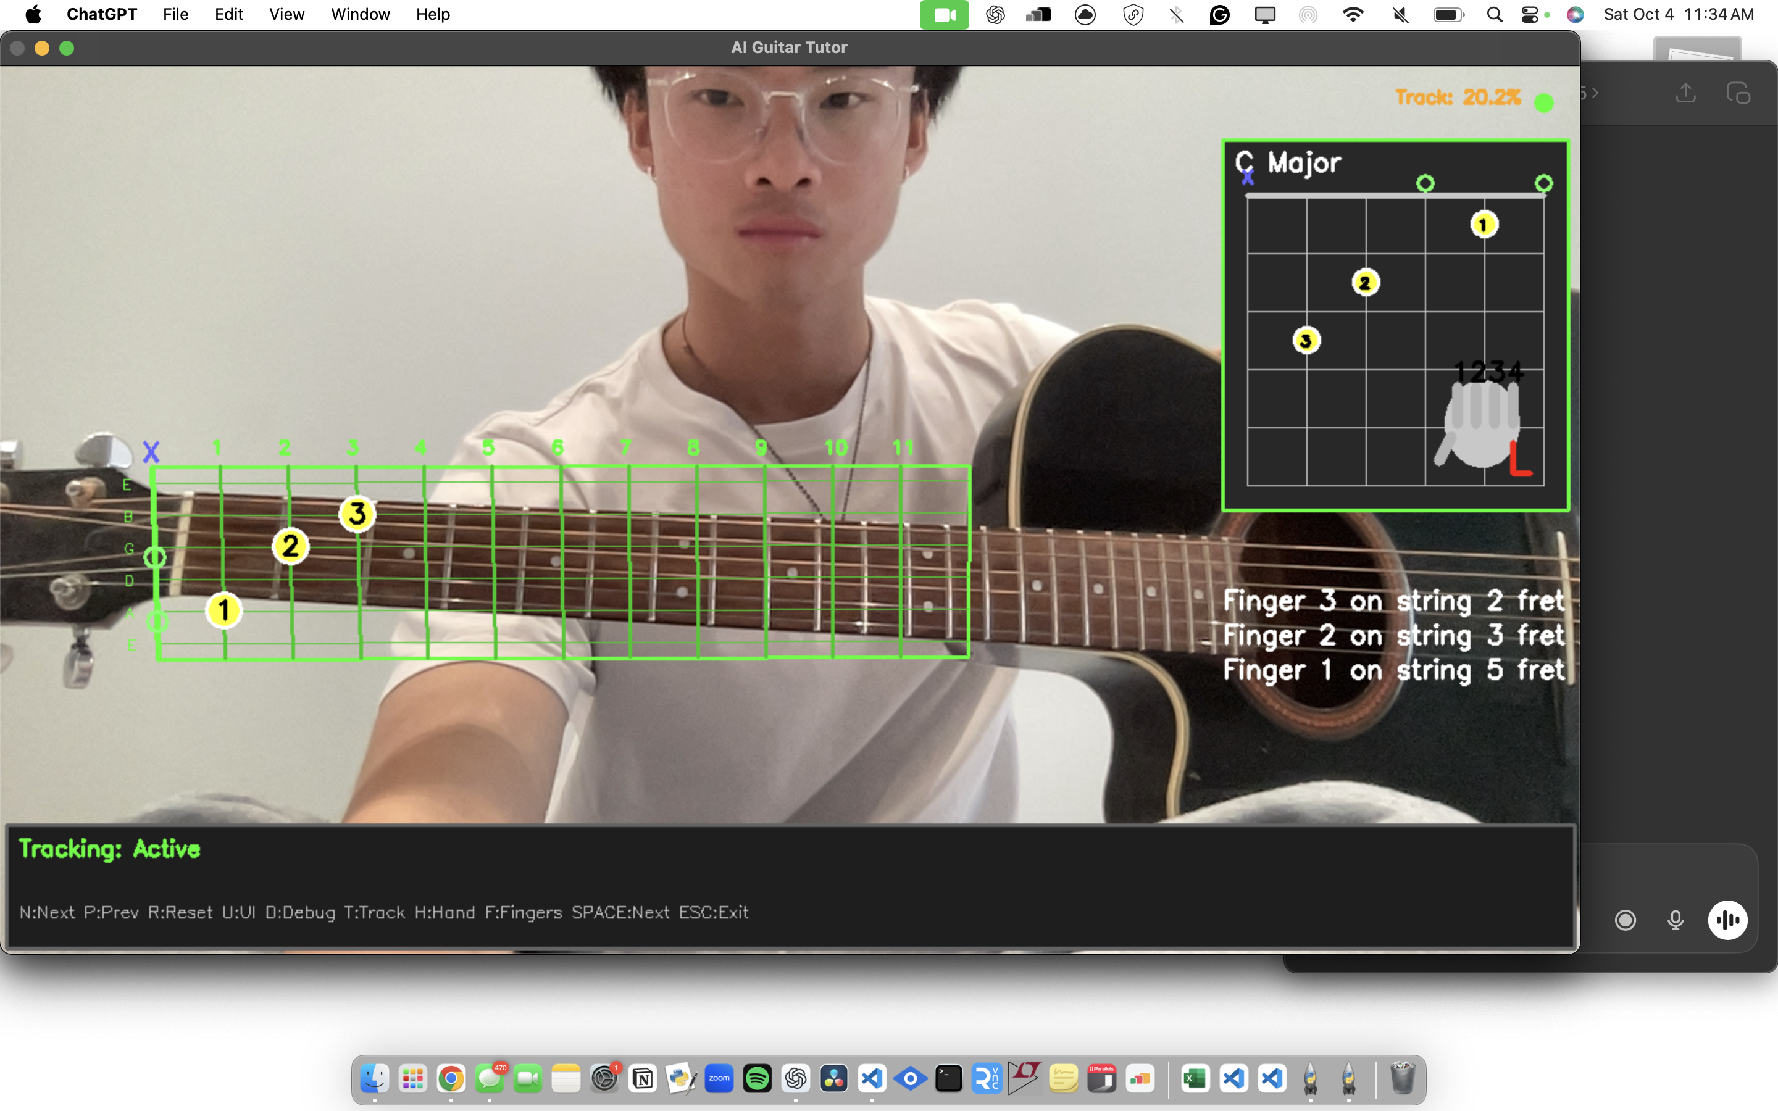Open Control Center toggles in the menu bar
This screenshot has width=1778, height=1111.
1530,15
